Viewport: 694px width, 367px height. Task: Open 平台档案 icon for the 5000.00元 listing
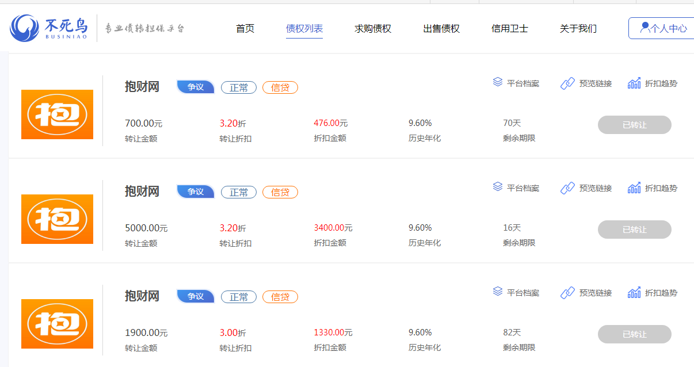coord(498,187)
